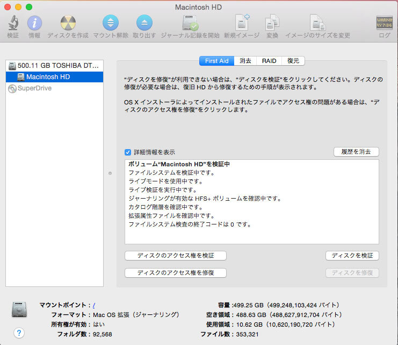This screenshot has height=345, width=398.
Task: Open the 情報 info toolbar icon
Action: tap(34, 23)
